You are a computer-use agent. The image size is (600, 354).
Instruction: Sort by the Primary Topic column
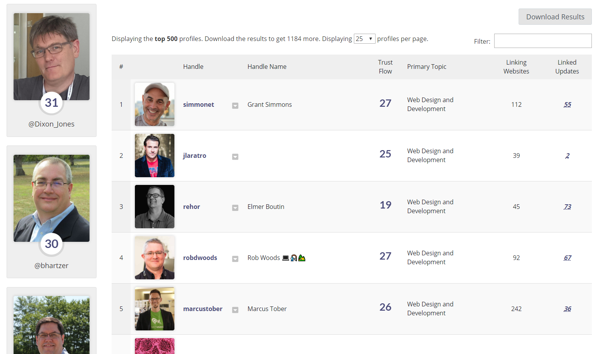pyautogui.click(x=427, y=67)
